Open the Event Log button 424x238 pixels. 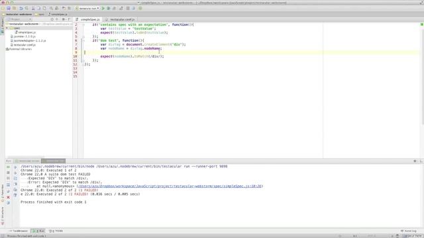(409, 231)
